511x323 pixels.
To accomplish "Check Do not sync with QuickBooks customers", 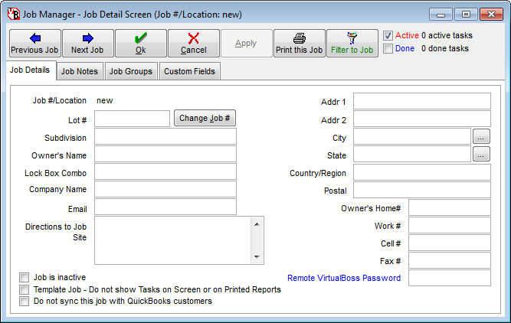I will (24, 301).
